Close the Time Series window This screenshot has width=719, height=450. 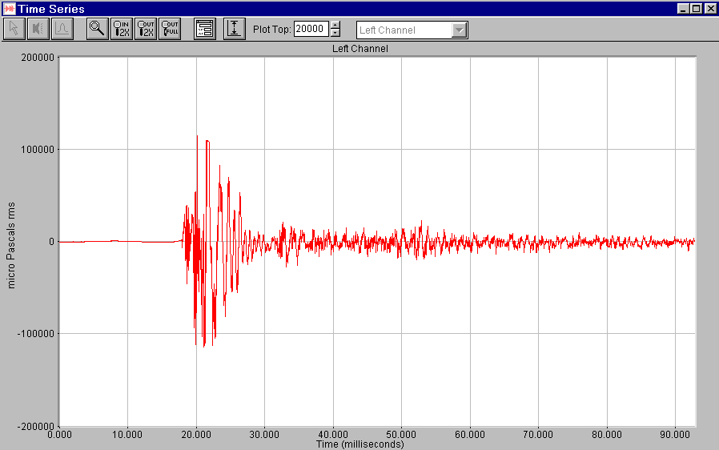coord(710,8)
